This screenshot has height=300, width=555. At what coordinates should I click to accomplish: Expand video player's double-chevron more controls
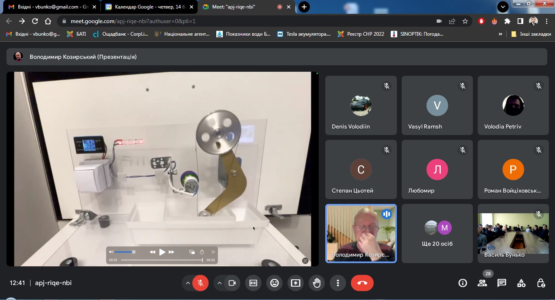click(x=212, y=252)
